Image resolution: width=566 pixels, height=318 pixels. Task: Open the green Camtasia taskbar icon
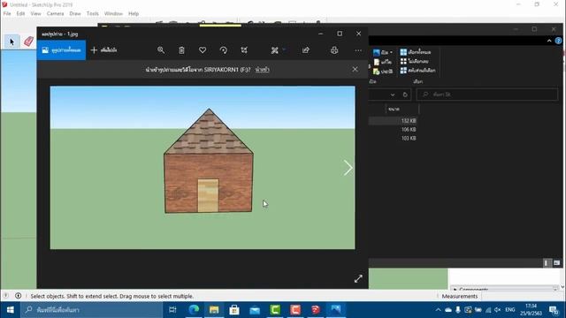[275, 310]
